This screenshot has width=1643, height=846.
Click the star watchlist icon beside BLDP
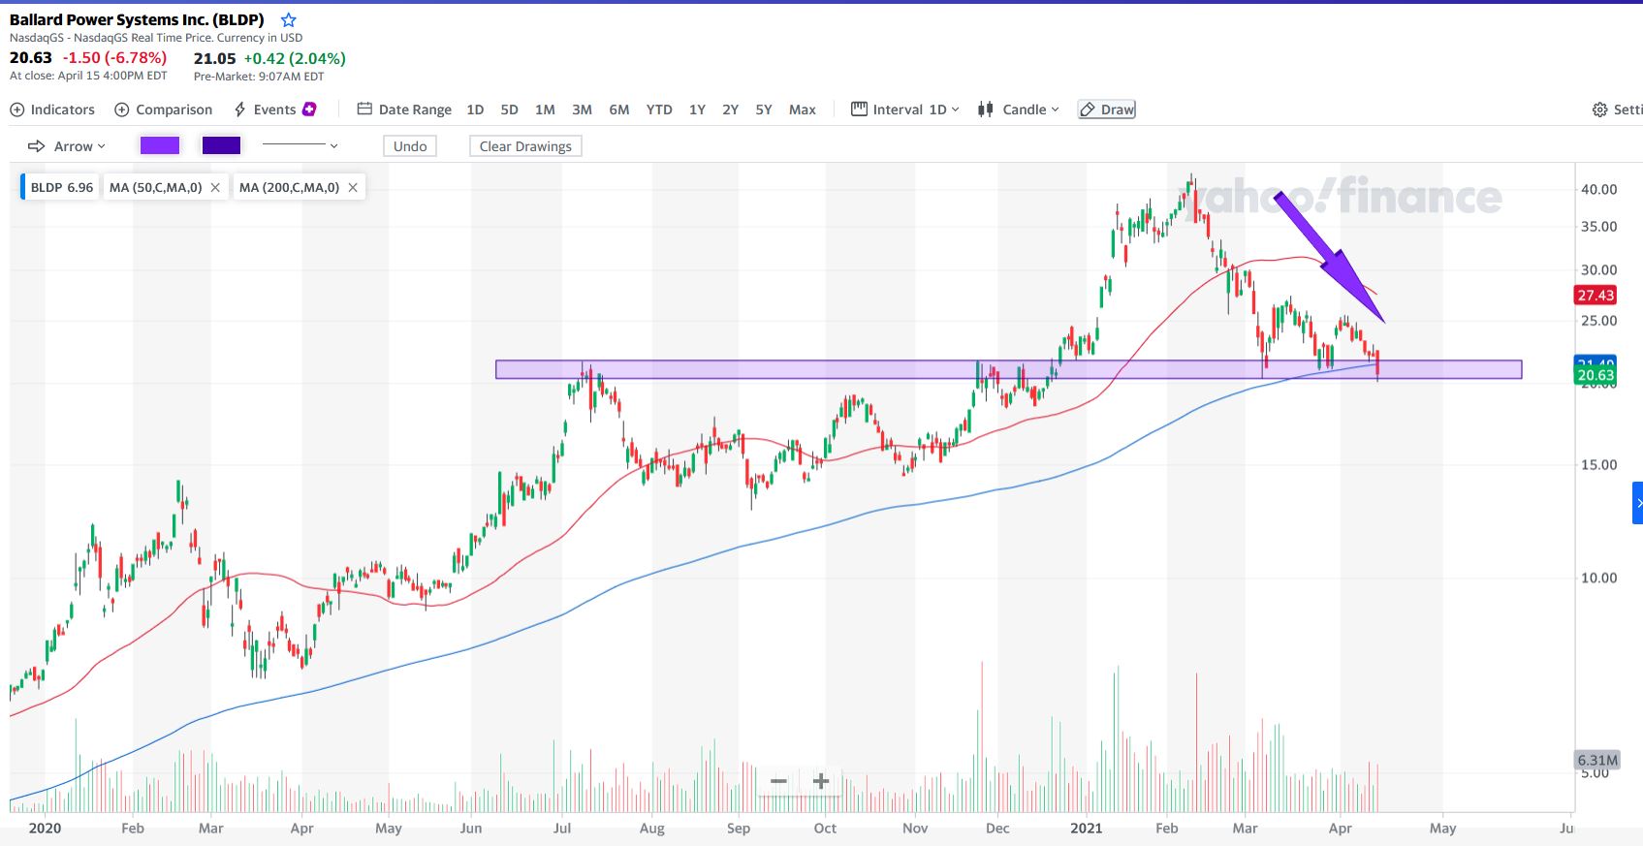[288, 20]
